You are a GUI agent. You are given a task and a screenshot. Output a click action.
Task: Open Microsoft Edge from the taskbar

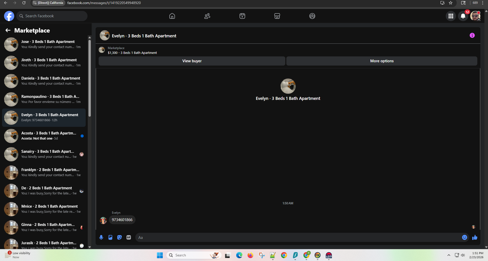239,255
